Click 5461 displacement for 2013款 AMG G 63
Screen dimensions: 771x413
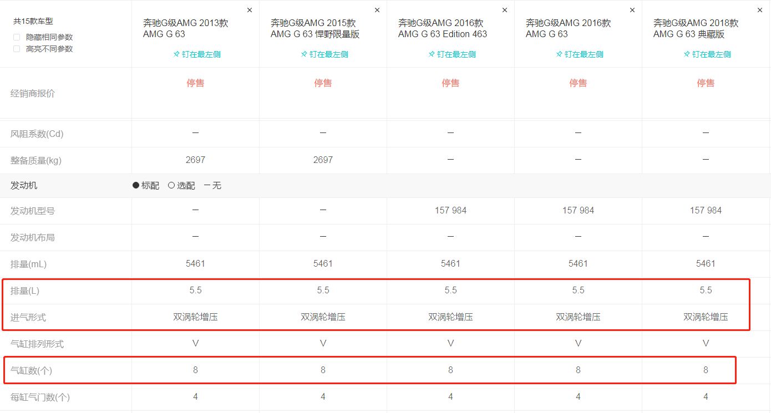[195, 263]
